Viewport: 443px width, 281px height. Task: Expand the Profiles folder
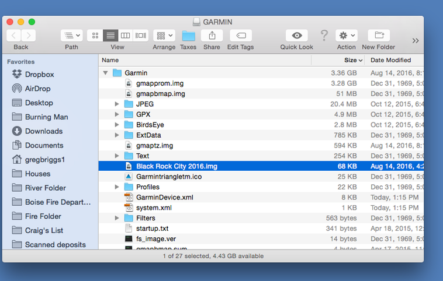click(x=117, y=187)
